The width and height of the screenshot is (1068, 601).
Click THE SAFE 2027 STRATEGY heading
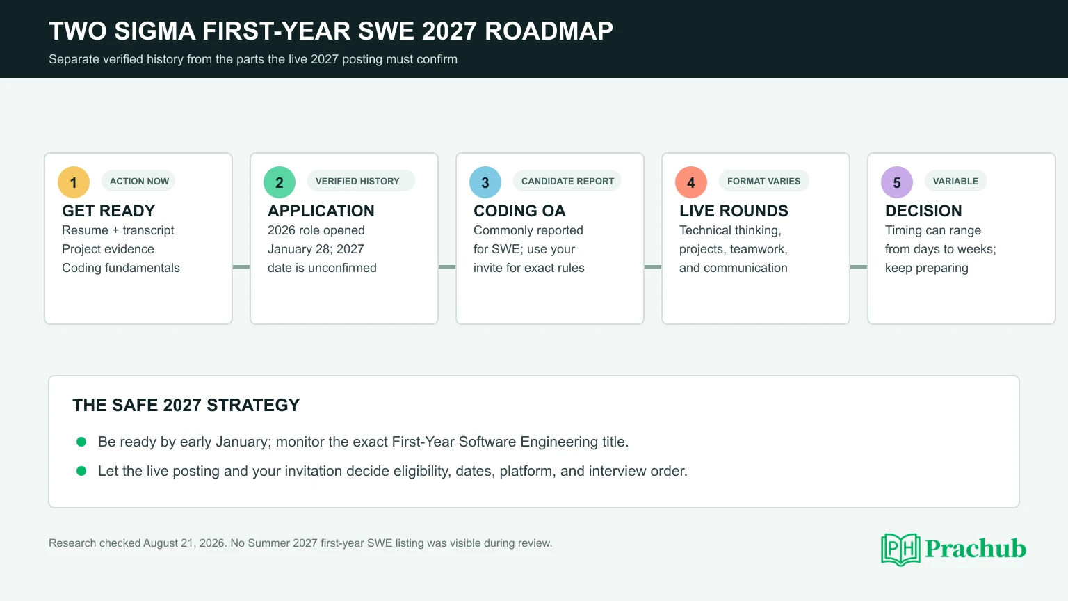(x=186, y=405)
